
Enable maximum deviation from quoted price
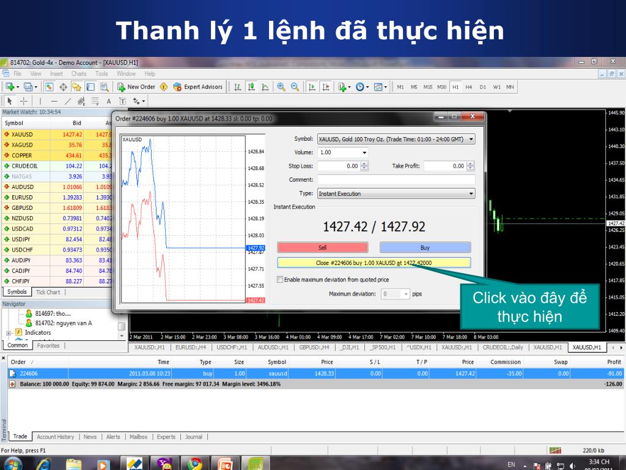pyautogui.click(x=280, y=279)
